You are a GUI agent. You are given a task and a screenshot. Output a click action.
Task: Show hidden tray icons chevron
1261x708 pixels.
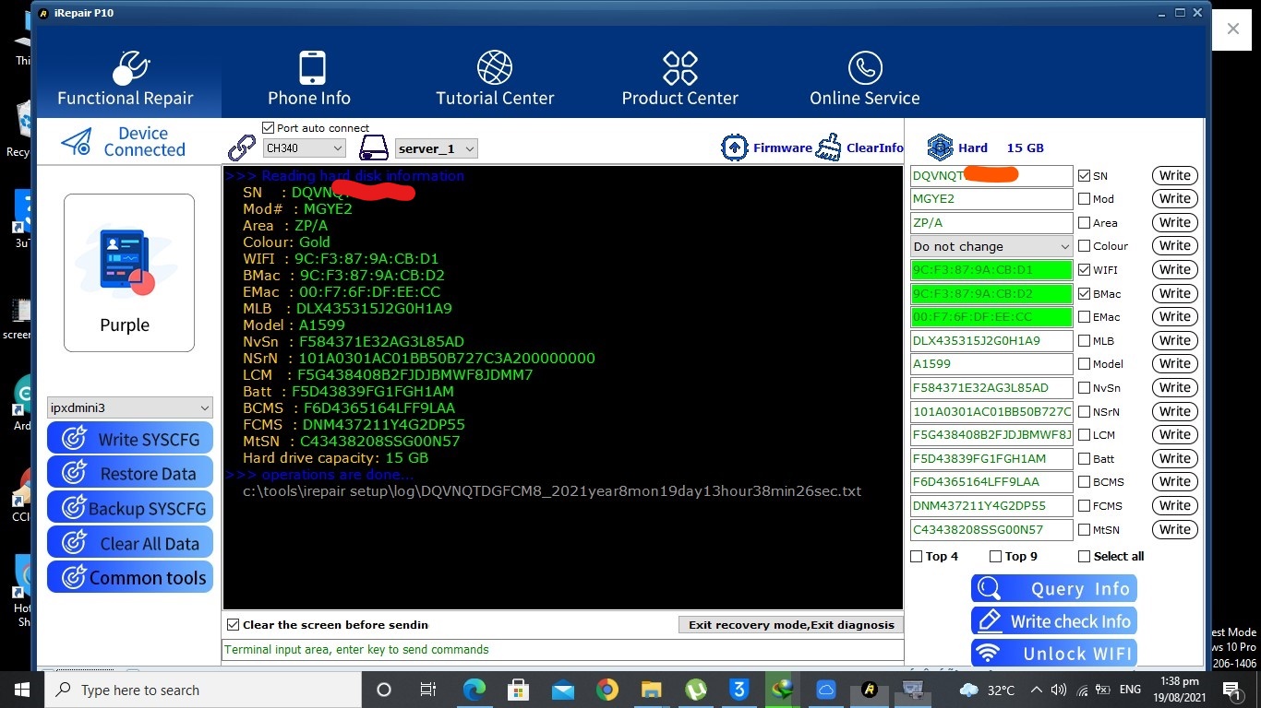click(1037, 690)
